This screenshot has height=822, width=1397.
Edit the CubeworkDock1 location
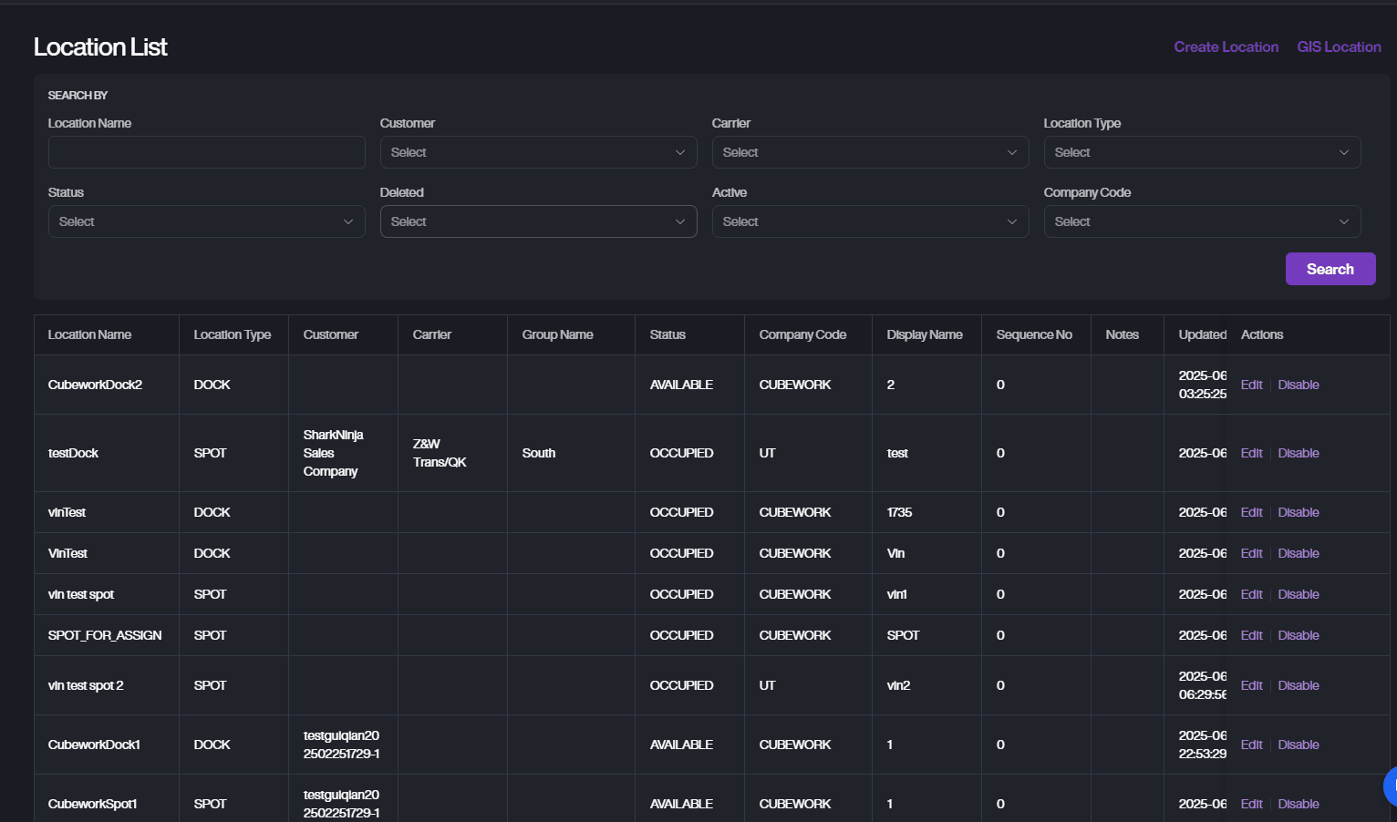[x=1251, y=745]
